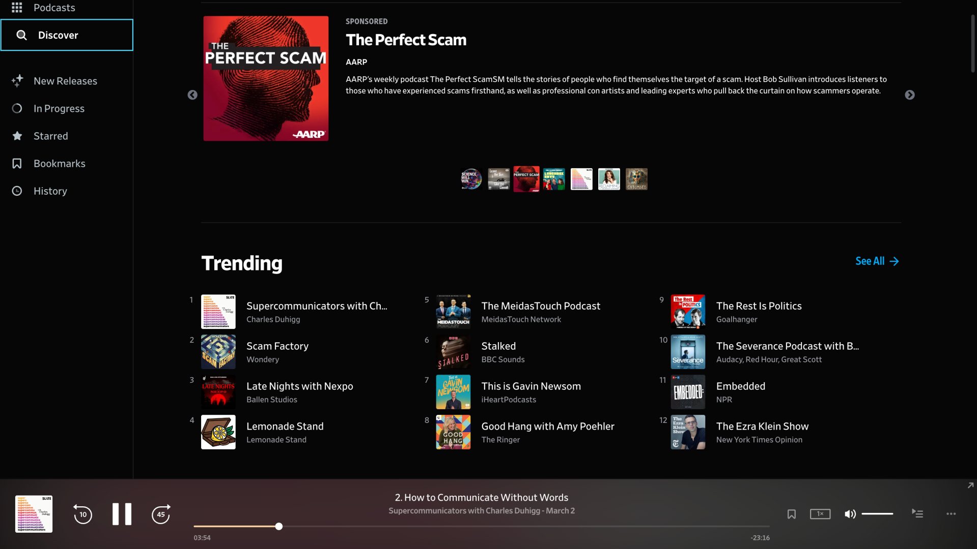Viewport: 977px width, 549px height.
Task: Mute audio with the speaker icon
Action: click(x=850, y=514)
